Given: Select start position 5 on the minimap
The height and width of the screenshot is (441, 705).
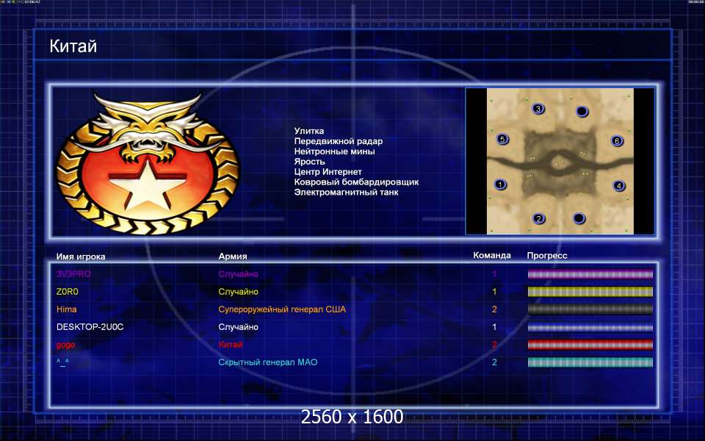Looking at the screenshot, I should tap(502, 139).
